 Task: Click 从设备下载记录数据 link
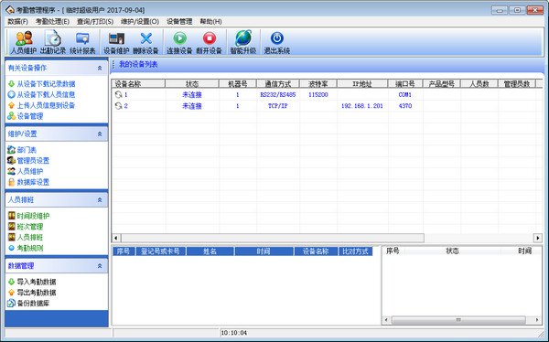(46, 83)
